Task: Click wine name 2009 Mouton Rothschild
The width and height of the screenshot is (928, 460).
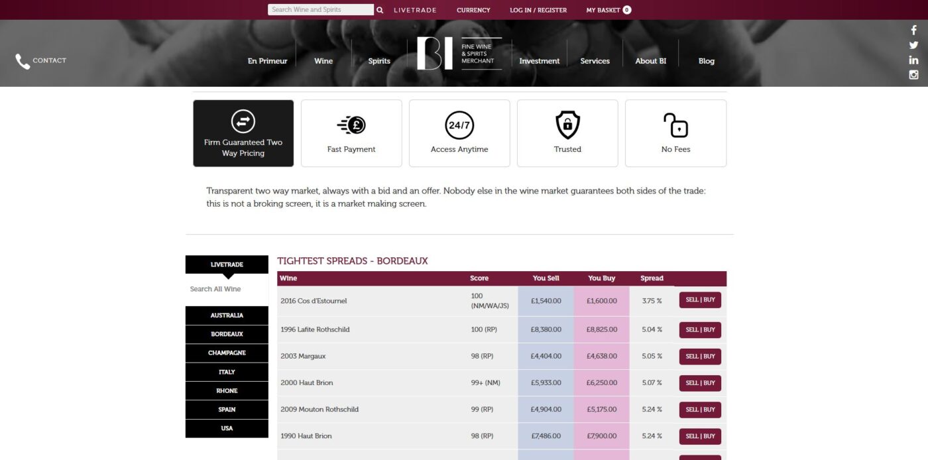Action: [319, 409]
